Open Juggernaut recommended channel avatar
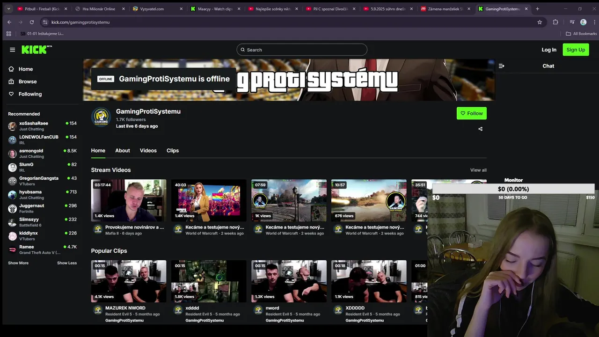The height and width of the screenshot is (337, 599). coord(12,208)
